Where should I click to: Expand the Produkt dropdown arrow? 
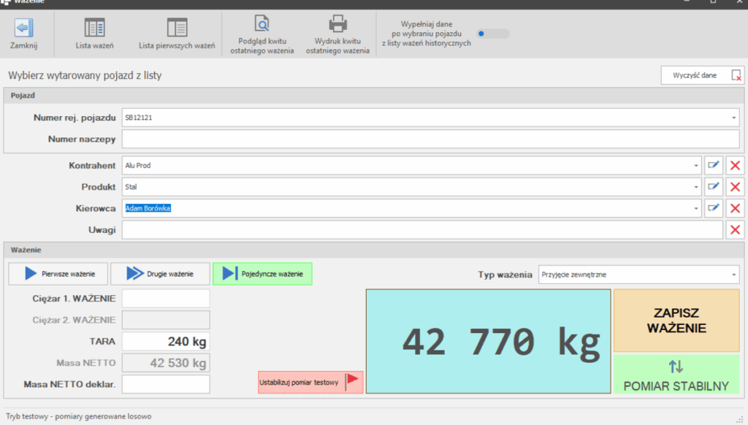click(695, 187)
